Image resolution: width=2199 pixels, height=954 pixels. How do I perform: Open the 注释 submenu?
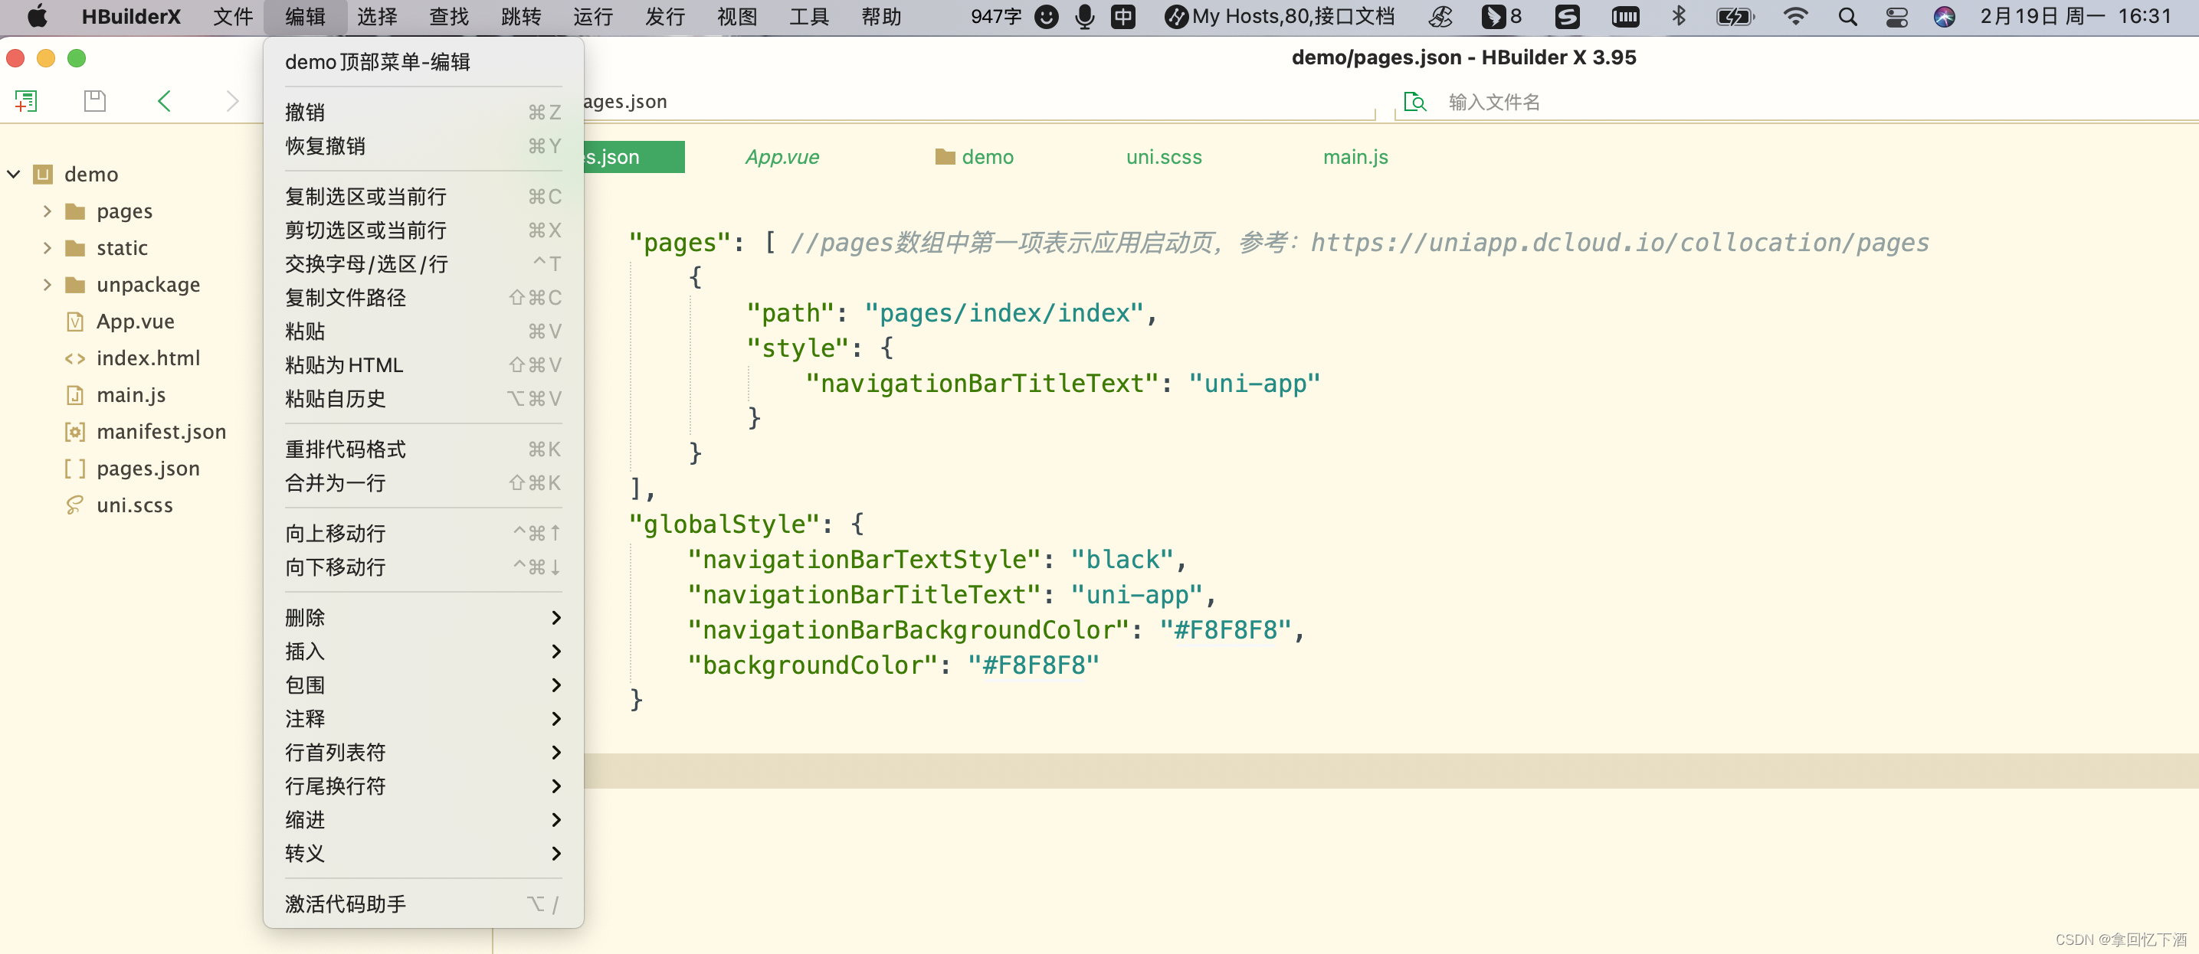tap(424, 718)
